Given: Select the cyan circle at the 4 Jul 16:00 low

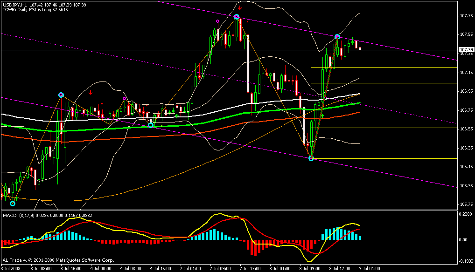Looking at the screenshot, I should (151, 125).
